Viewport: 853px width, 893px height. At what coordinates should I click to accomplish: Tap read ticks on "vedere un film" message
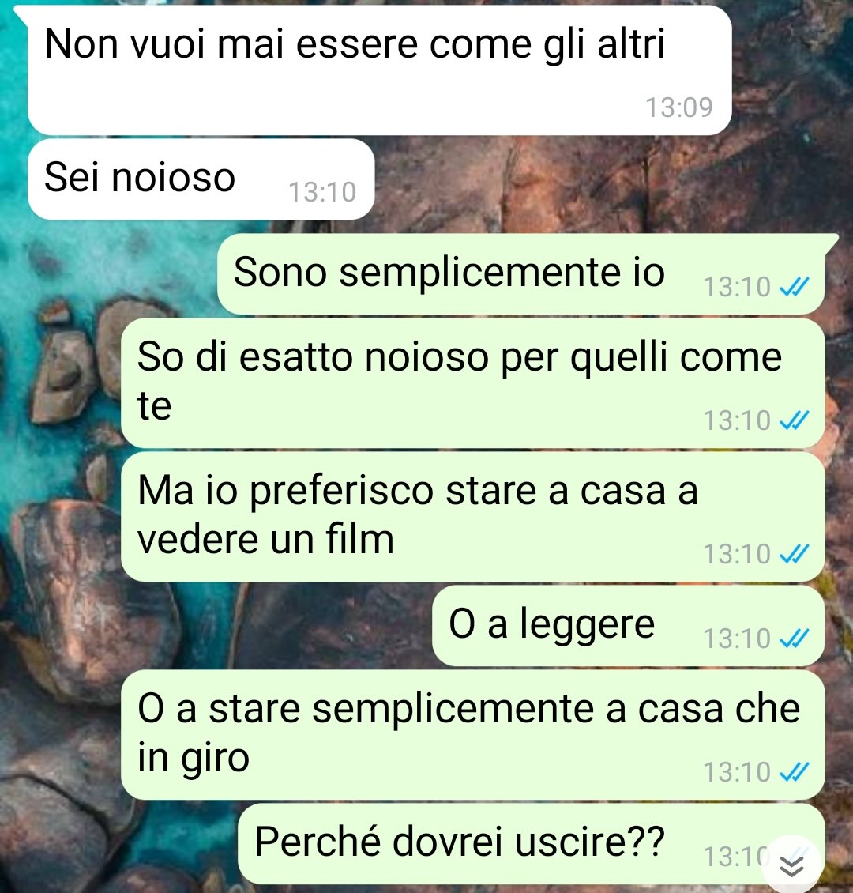pyautogui.click(x=794, y=553)
